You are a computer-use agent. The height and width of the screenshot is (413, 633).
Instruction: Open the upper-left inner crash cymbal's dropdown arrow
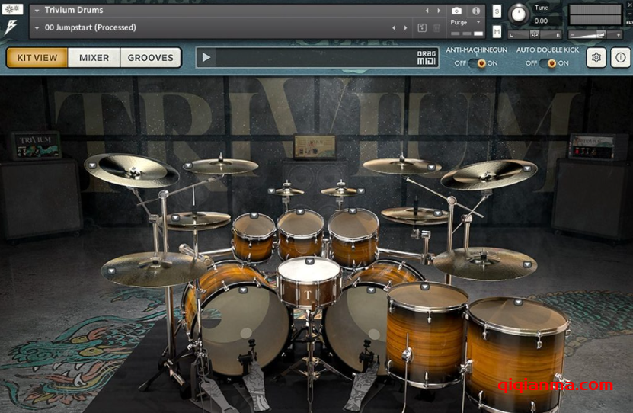click(x=187, y=165)
